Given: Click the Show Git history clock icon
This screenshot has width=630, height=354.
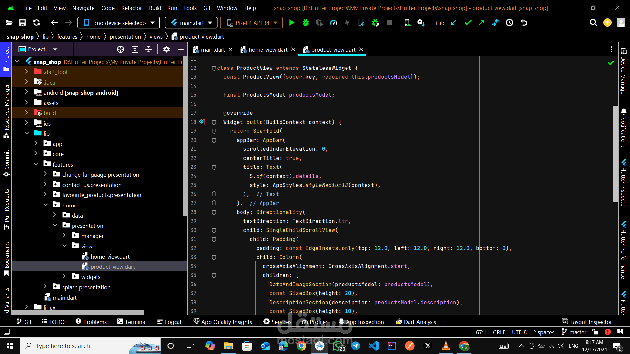Looking at the screenshot, I should click(509, 23).
